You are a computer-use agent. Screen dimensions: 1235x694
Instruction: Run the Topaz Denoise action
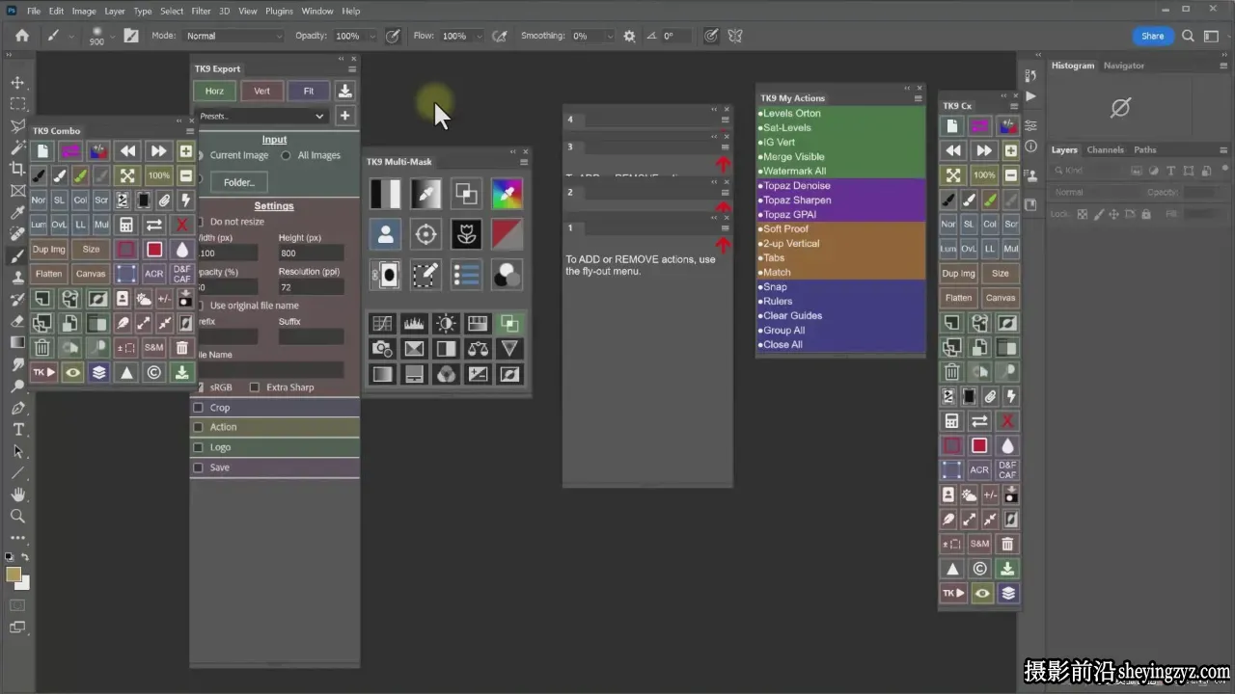797,185
